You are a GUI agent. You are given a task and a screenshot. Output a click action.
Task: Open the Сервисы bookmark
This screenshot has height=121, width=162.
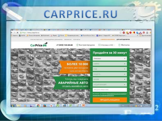pos(14,35)
